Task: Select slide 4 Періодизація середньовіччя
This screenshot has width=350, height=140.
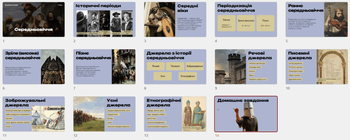Action: 246,20
